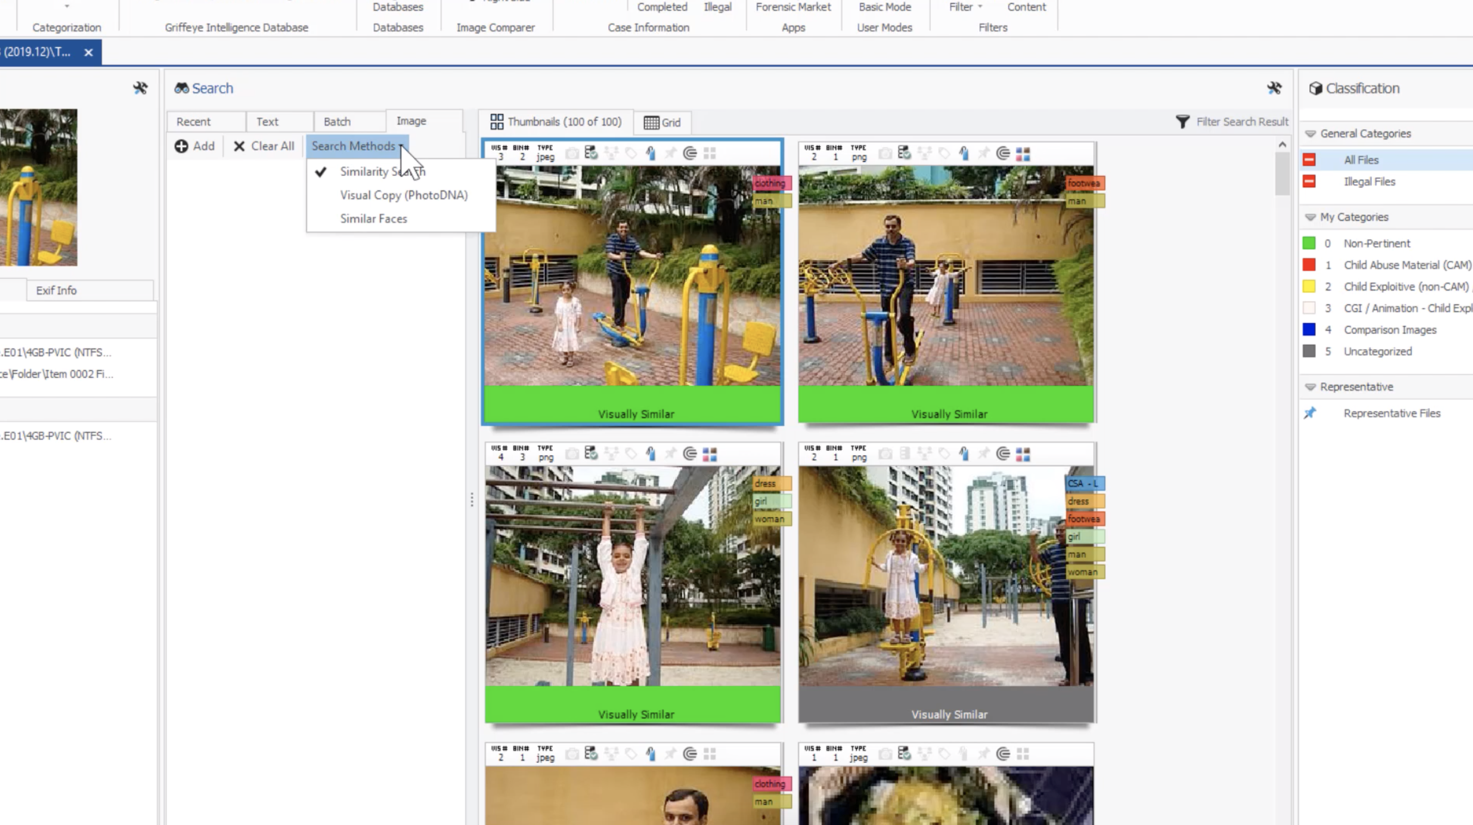Click the red minus icon beside All Files

tap(1309, 160)
